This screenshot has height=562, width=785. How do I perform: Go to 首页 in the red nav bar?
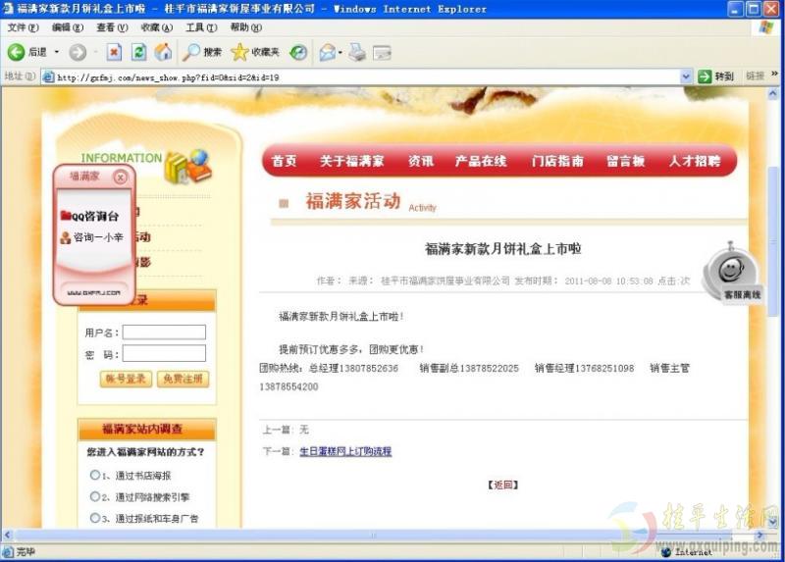point(284,161)
